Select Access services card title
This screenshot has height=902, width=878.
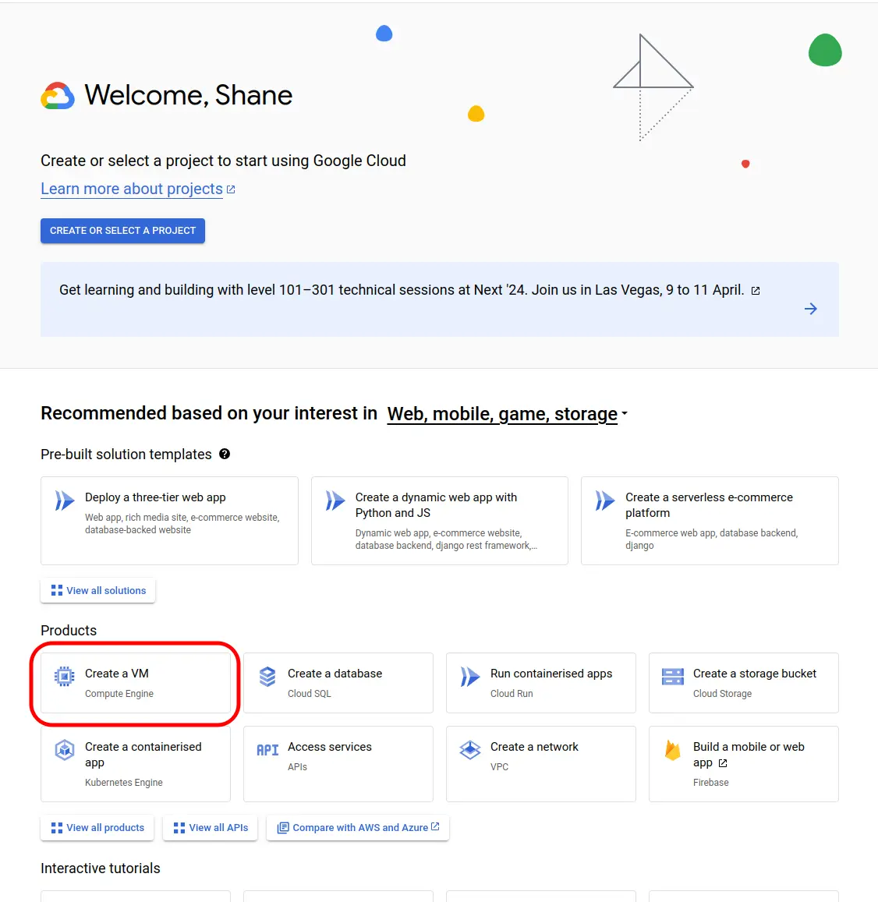point(330,747)
